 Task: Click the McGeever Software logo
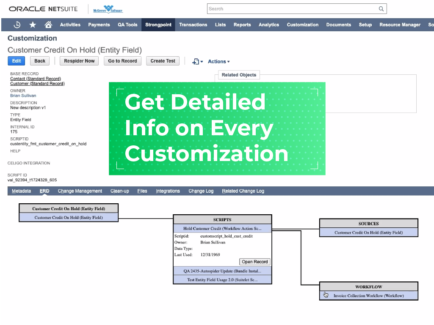point(108,8)
